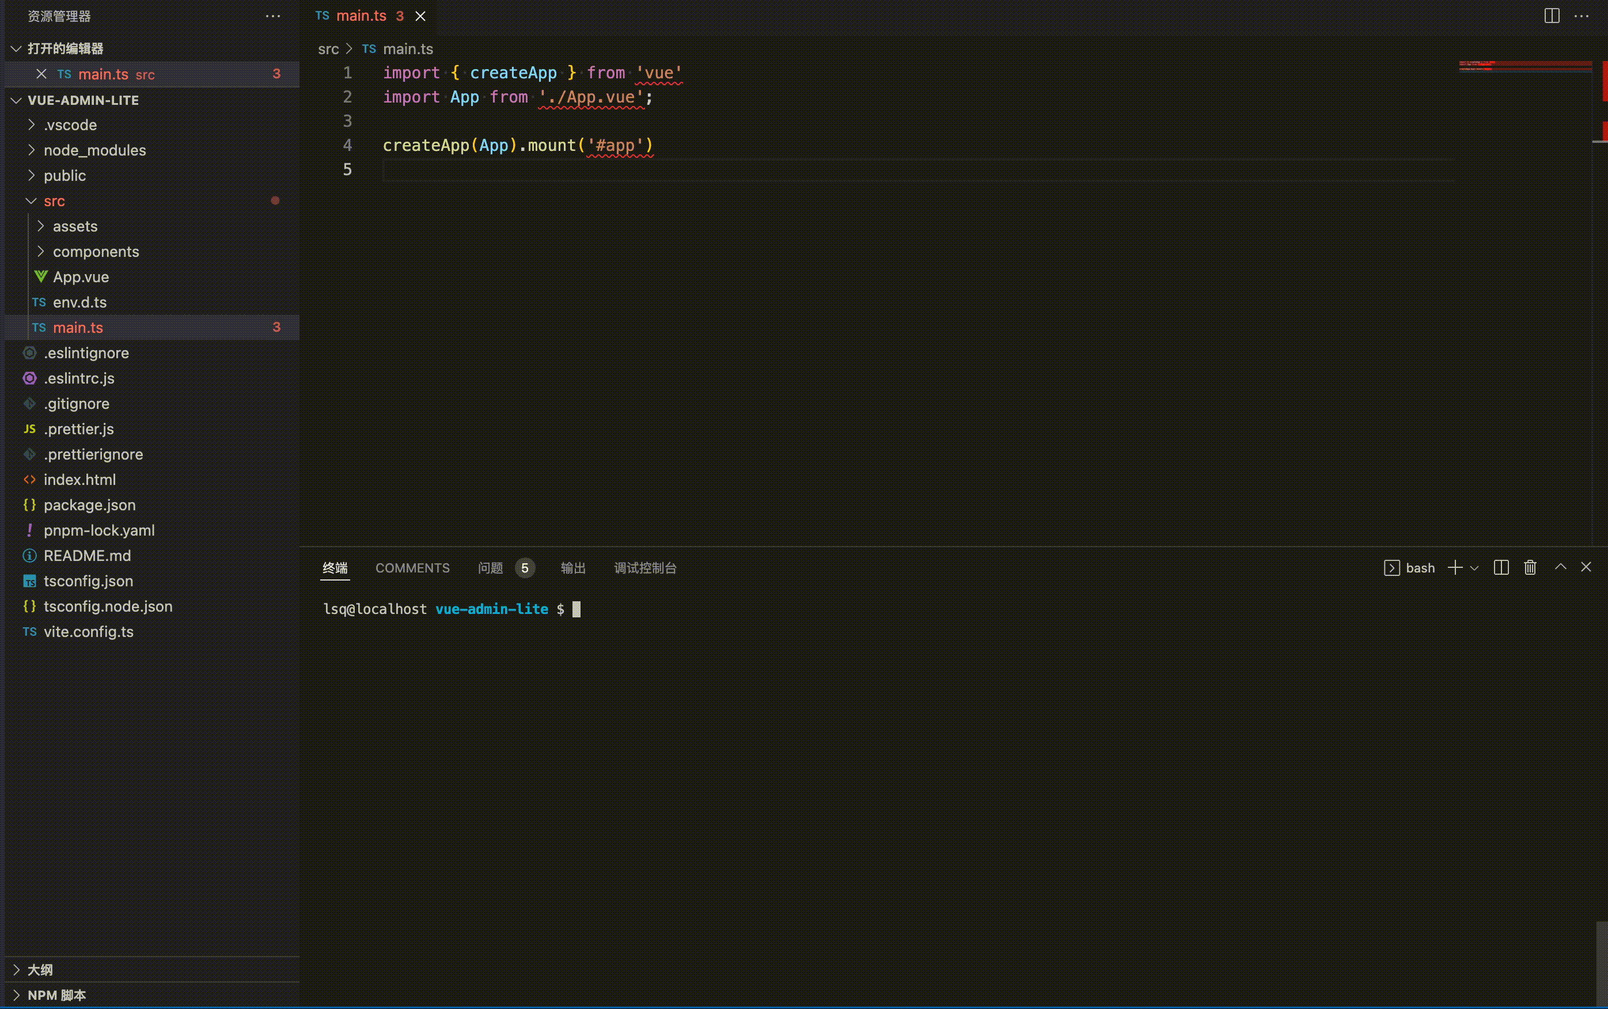Select the bash terminal indicator
This screenshot has width=1608, height=1009.
click(1410, 568)
